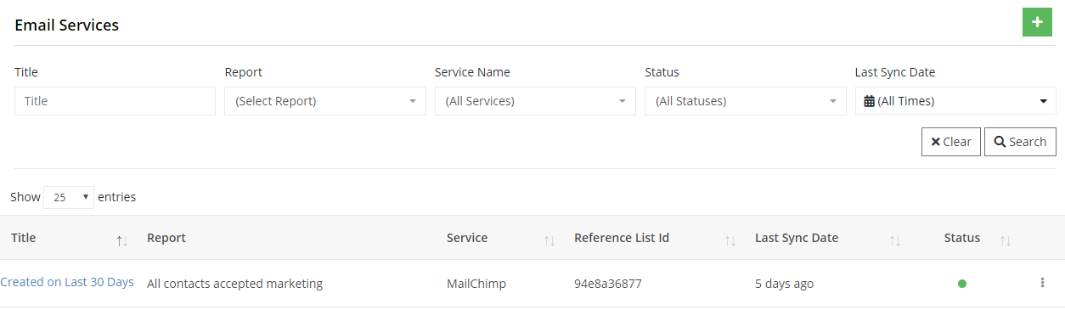This screenshot has height=310, width=1065.
Task: Expand the All Services dropdown
Action: click(535, 101)
